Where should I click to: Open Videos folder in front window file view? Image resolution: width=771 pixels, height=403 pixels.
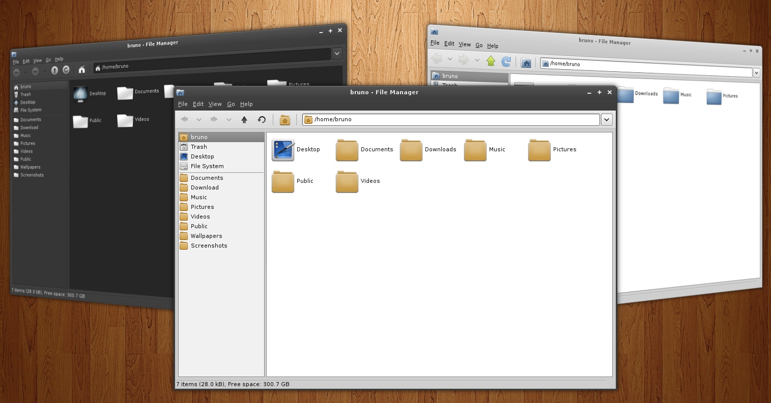[x=347, y=181]
